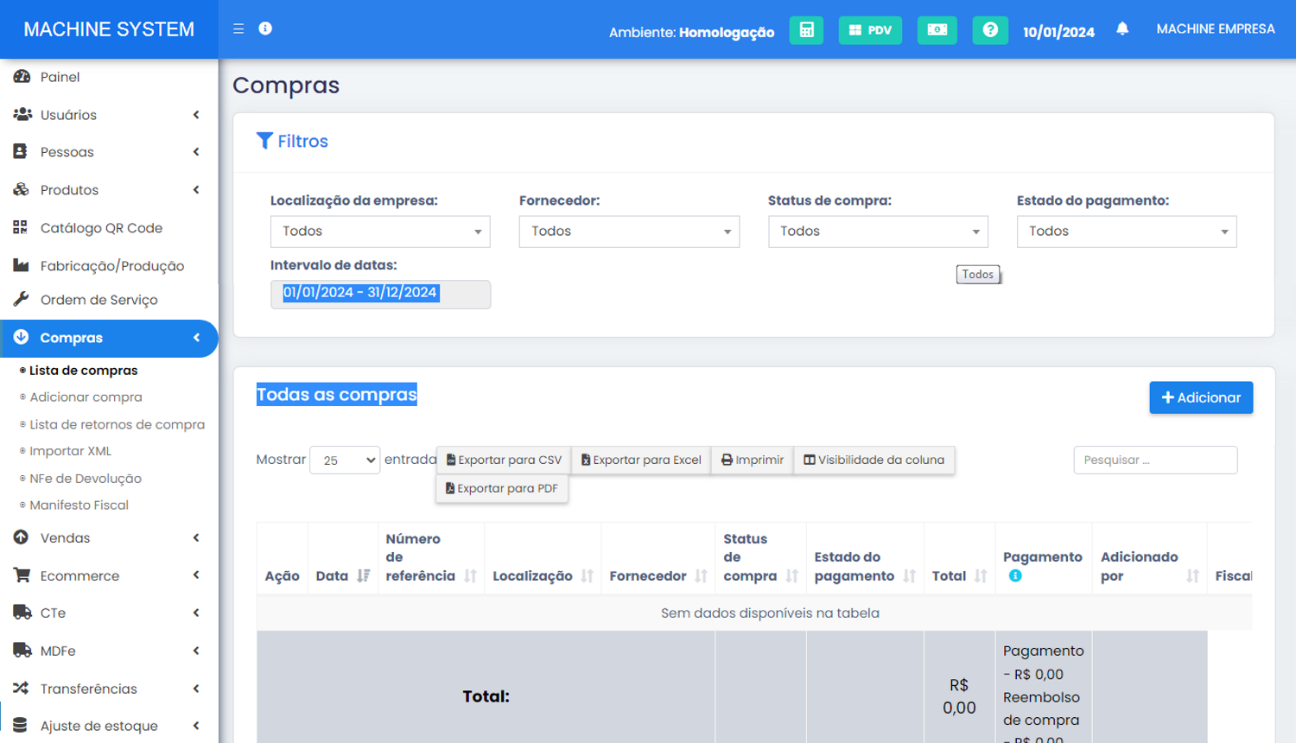Expand the Vendas menu chevron
This screenshot has height=743, width=1296.
(x=196, y=537)
